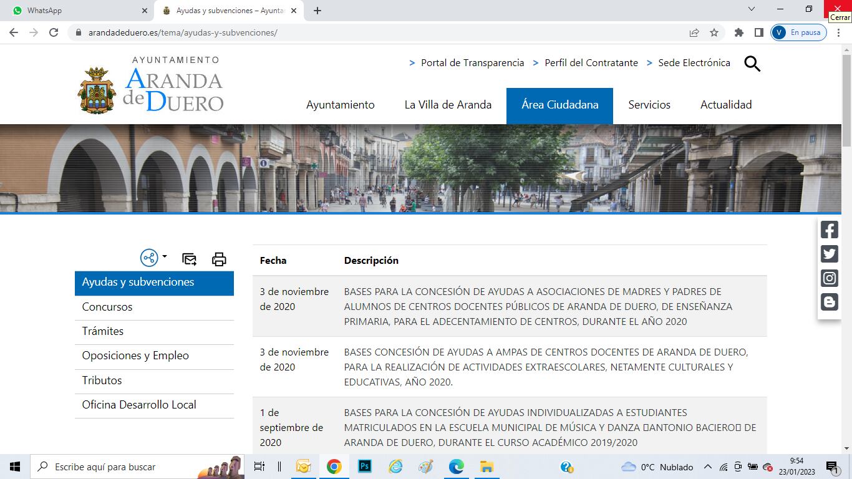
Task: Open Tributos sidebar item
Action: pyautogui.click(x=154, y=380)
